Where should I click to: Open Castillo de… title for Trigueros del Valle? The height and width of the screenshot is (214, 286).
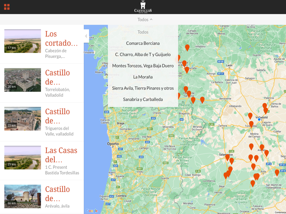(x=58, y=116)
